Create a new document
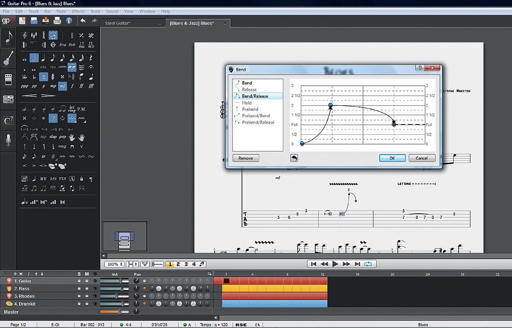Screen dimensions: 512x328 point(23,20)
